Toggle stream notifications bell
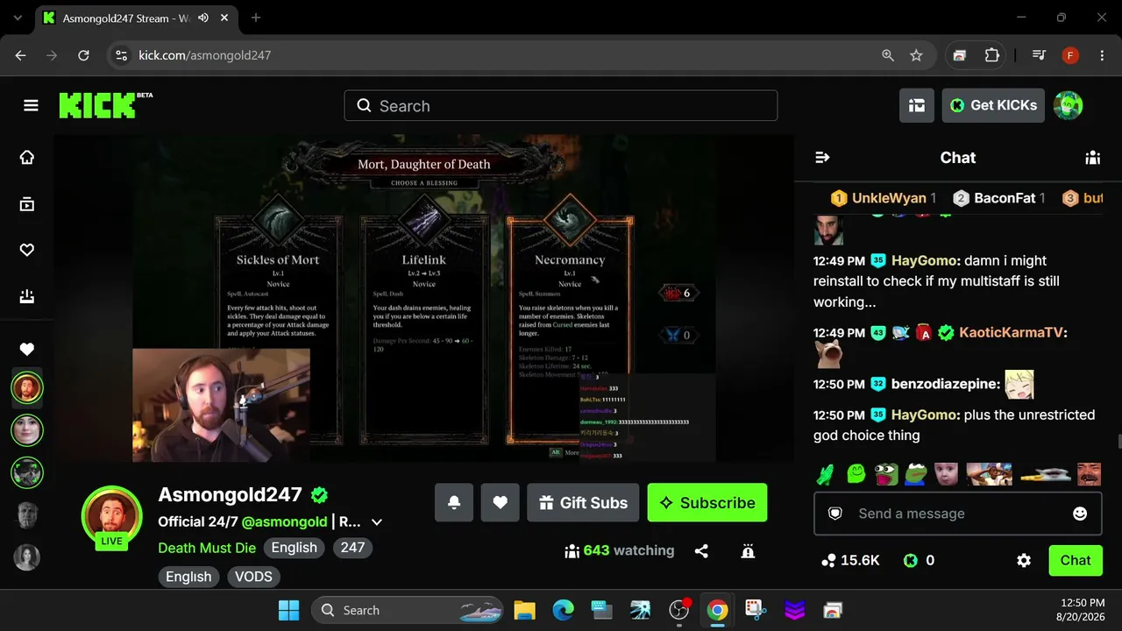1122x631 pixels. click(454, 502)
